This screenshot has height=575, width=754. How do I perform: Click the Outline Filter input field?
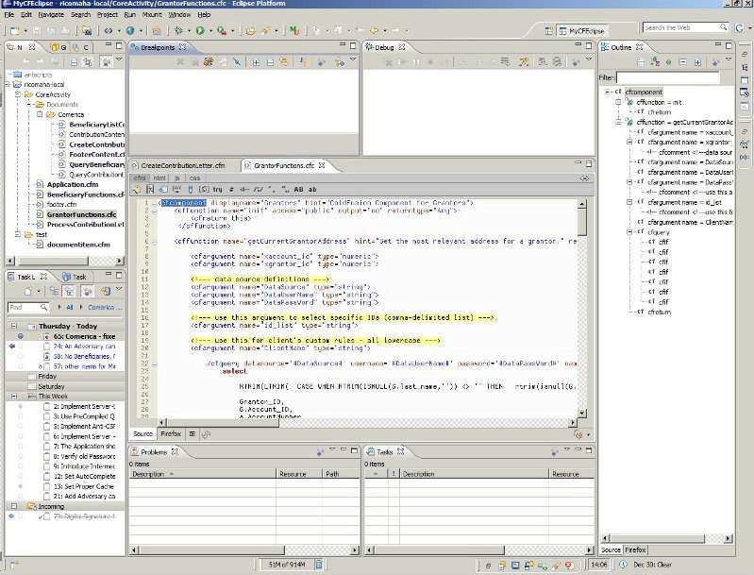668,77
